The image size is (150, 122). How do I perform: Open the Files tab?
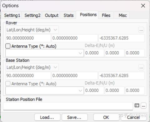pos(106,15)
